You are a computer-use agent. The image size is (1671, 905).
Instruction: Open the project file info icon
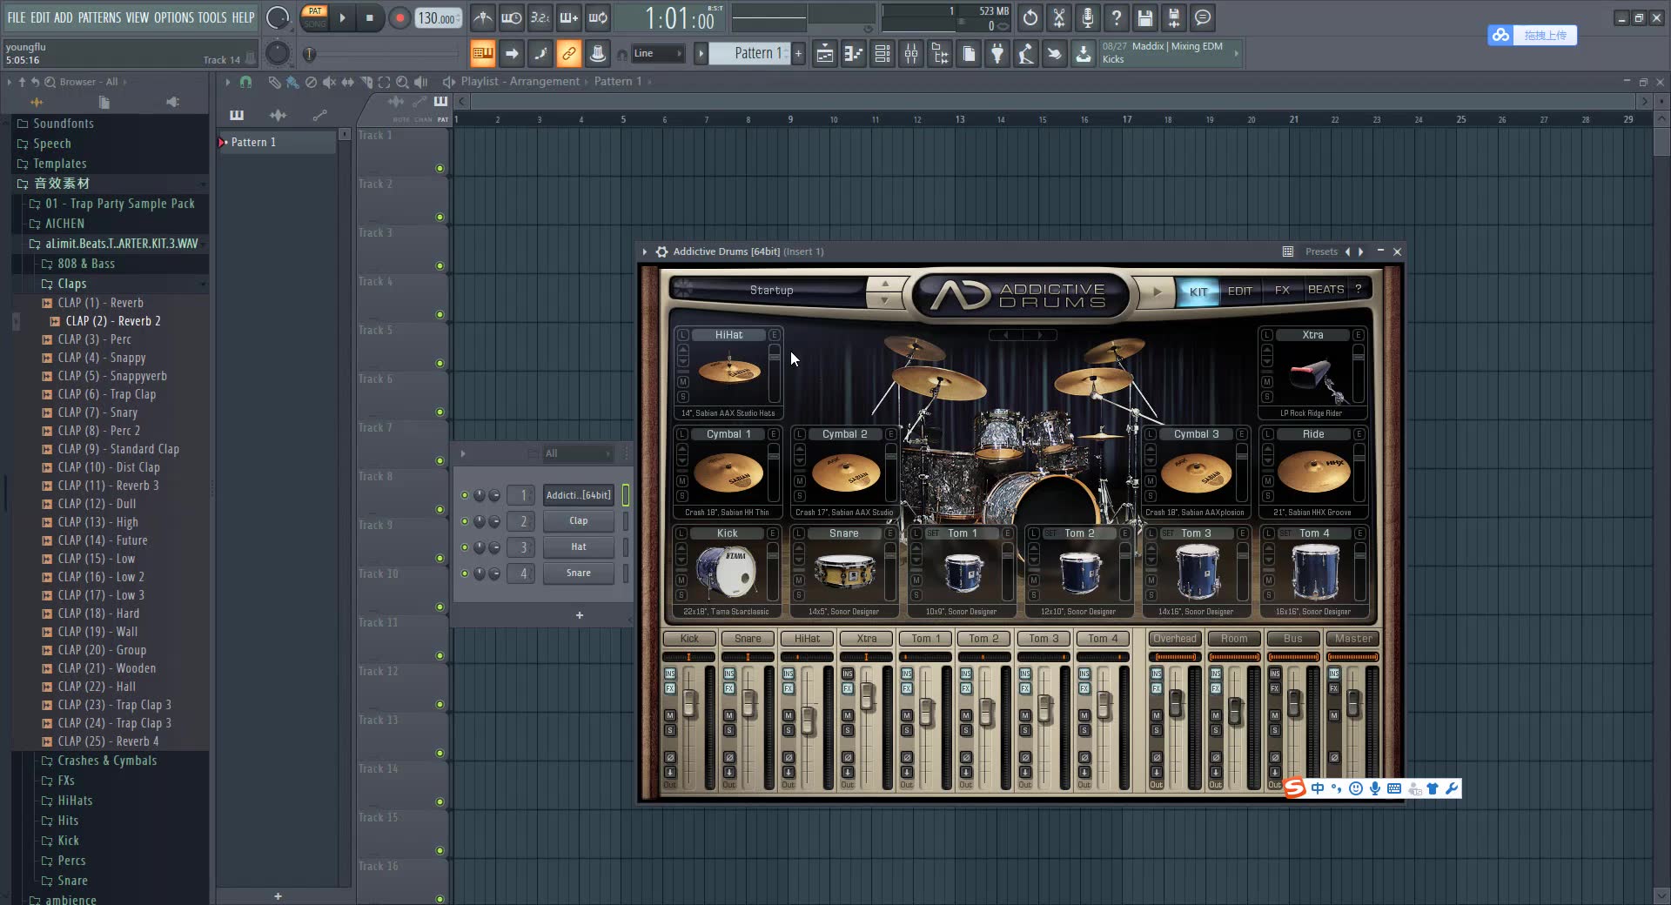tap(969, 54)
